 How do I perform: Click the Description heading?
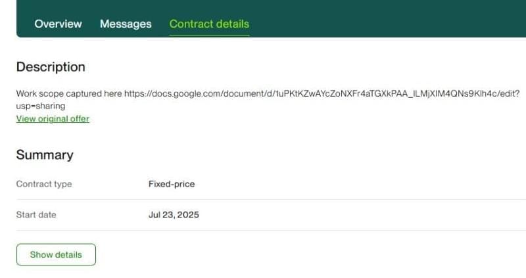point(51,67)
